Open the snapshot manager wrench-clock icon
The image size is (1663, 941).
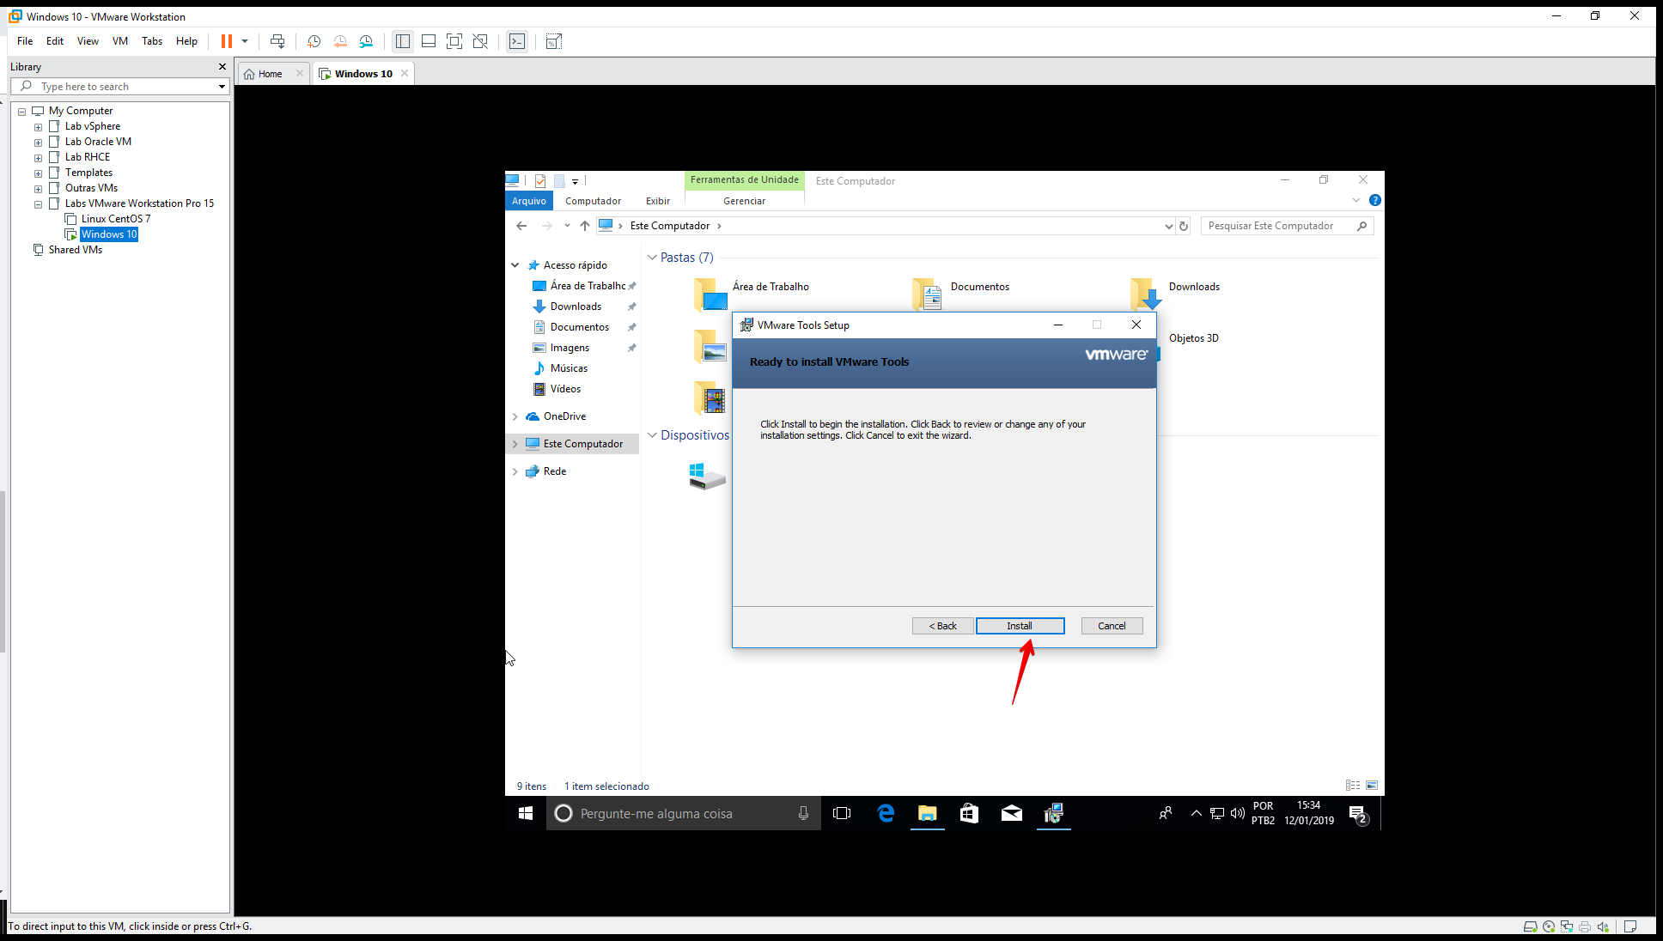[367, 41]
